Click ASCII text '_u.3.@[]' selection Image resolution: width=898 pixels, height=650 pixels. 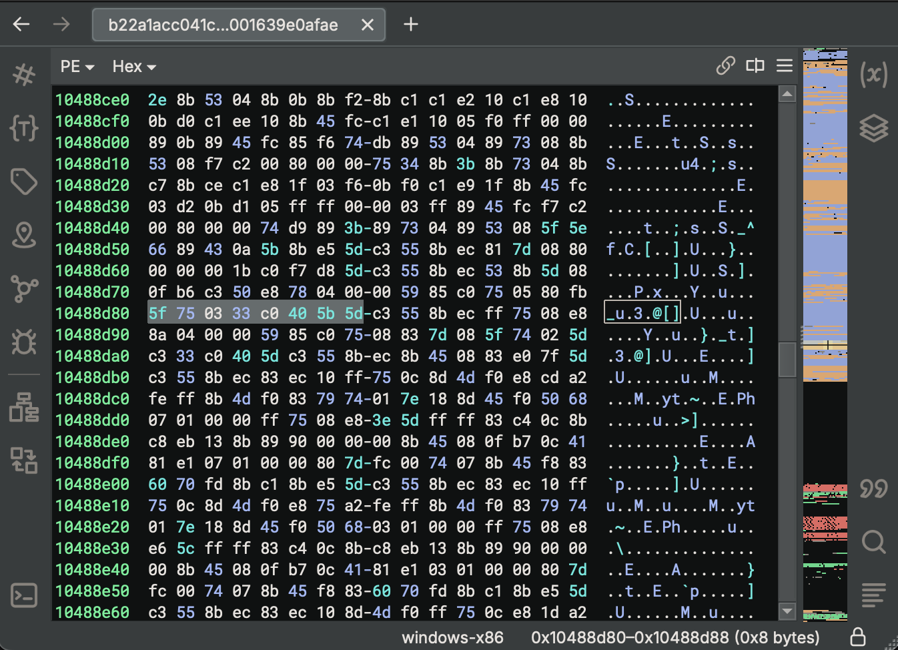tap(642, 314)
